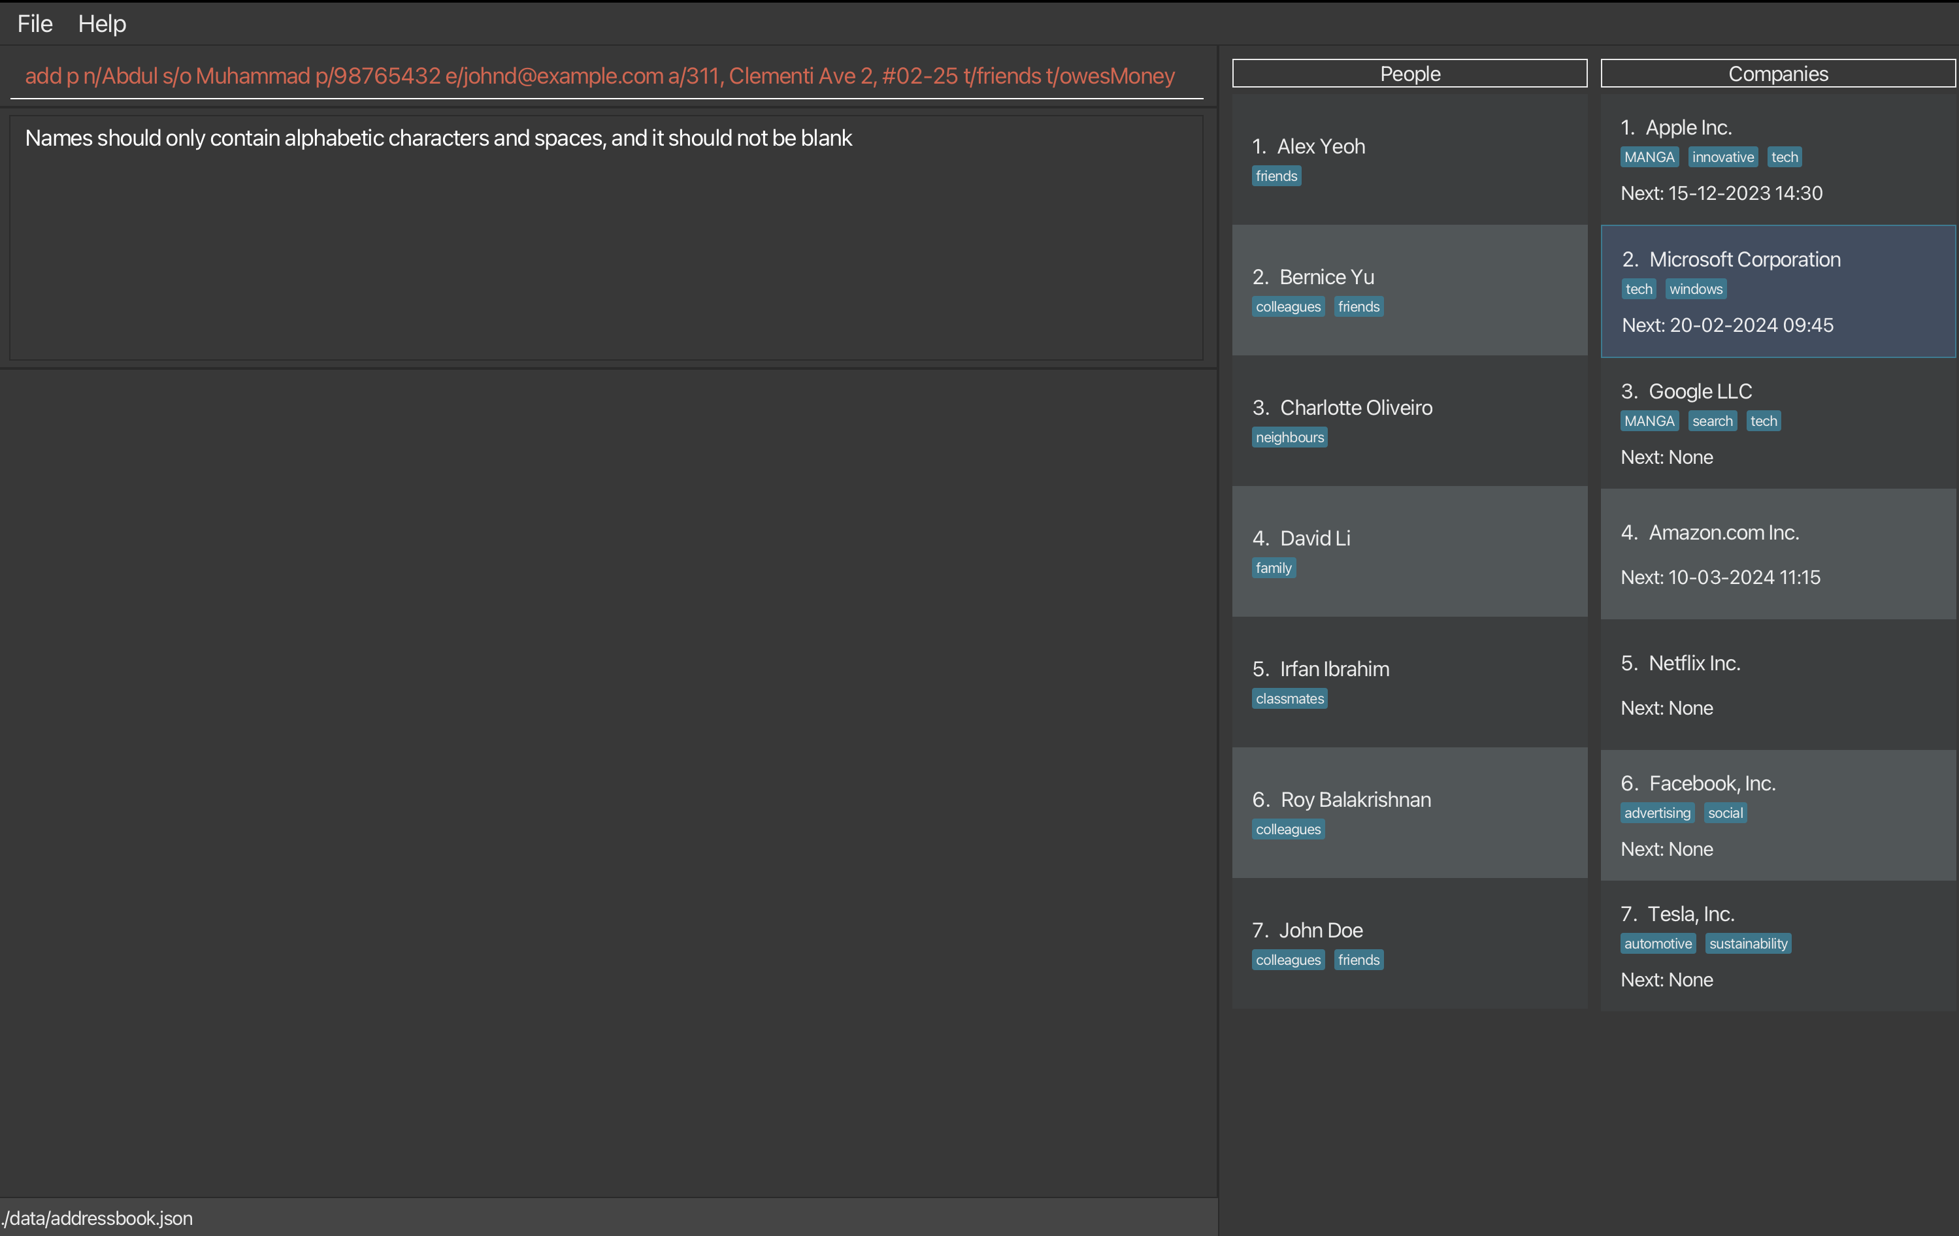Select Google LLC company card
Viewport: 1959px width, 1236px height.
pos(1777,423)
